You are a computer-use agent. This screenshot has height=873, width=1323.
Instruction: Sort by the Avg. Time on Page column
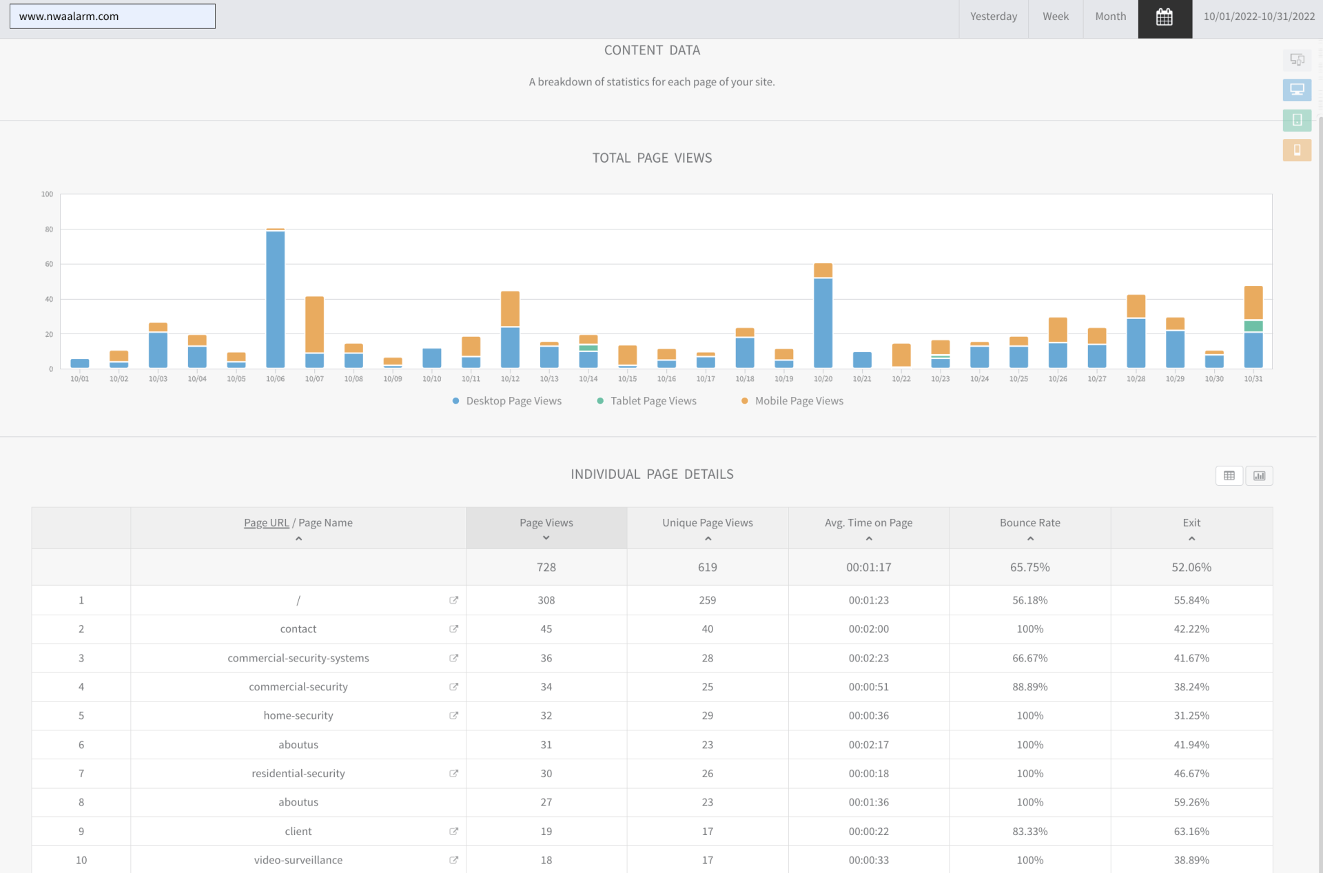(x=868, y=528)
